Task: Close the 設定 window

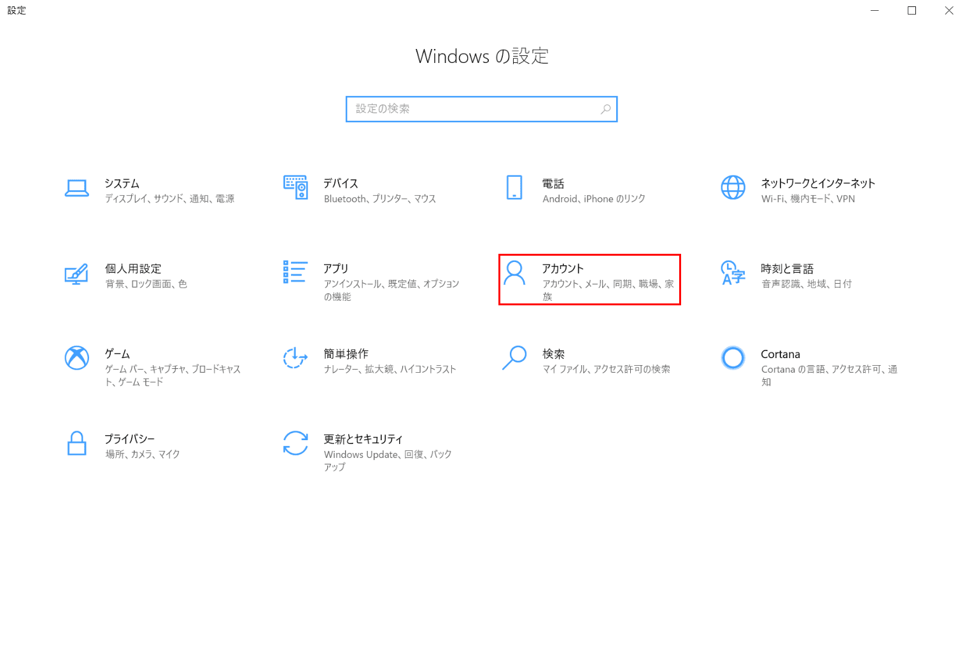Action: [x=948, y=11]
